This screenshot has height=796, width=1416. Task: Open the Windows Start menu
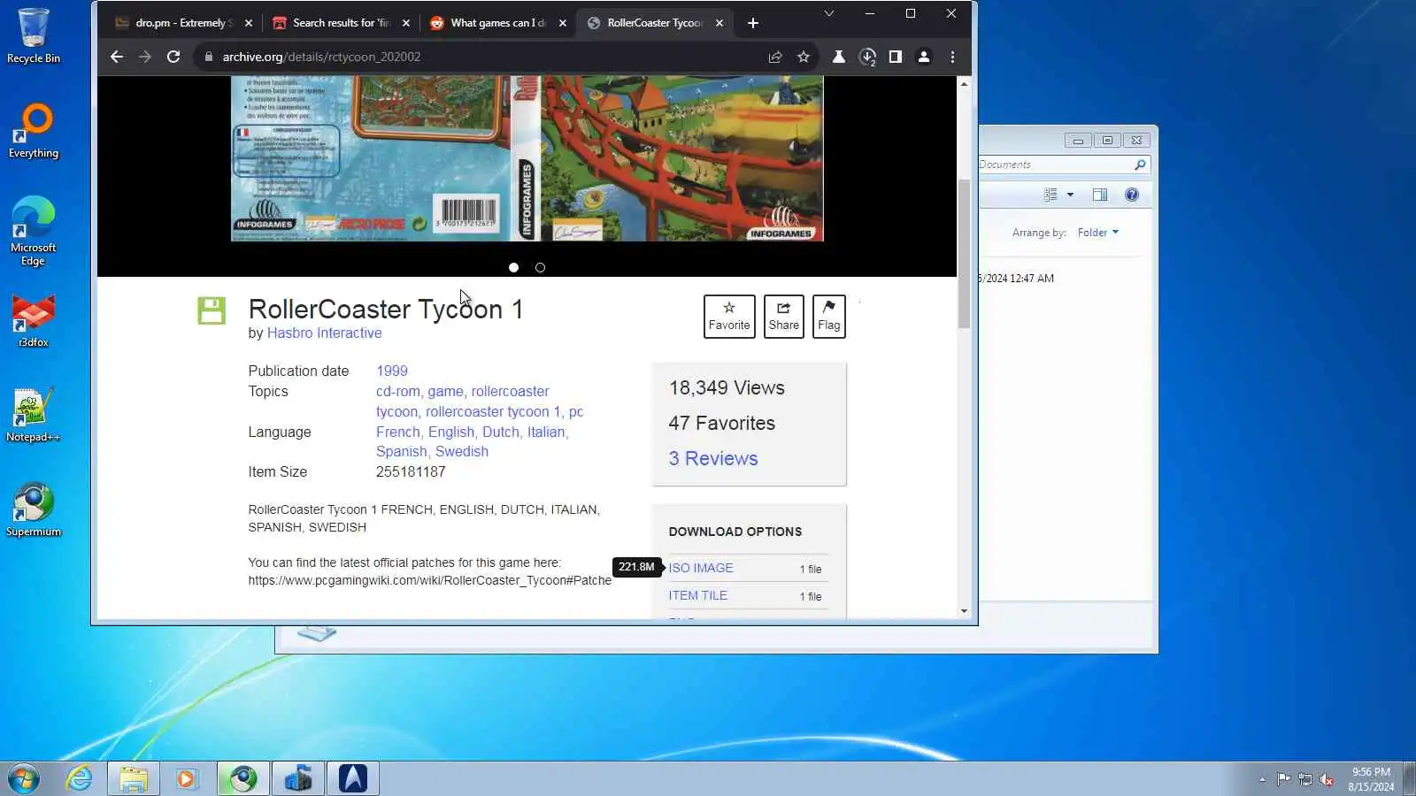(24, 779)
